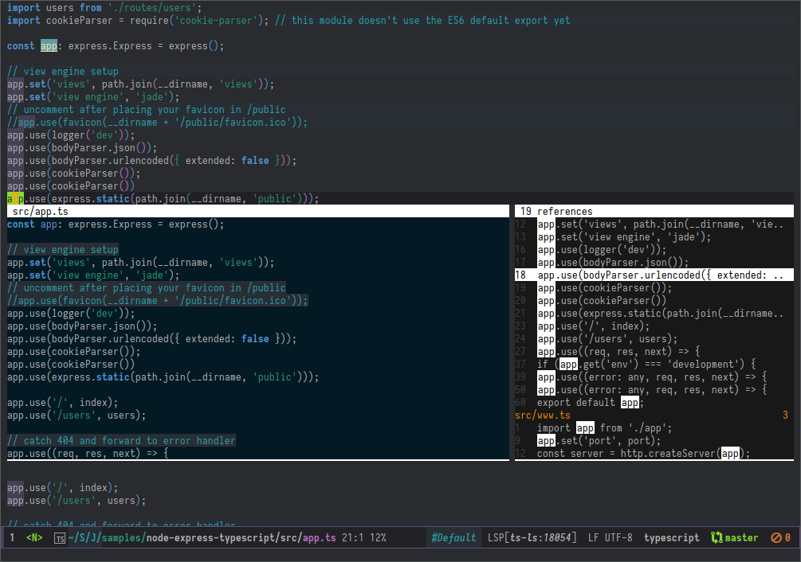801x562 pixels.
Task: Click the diagnostics circle icon showing 0
Action: (x=777, y=537)
